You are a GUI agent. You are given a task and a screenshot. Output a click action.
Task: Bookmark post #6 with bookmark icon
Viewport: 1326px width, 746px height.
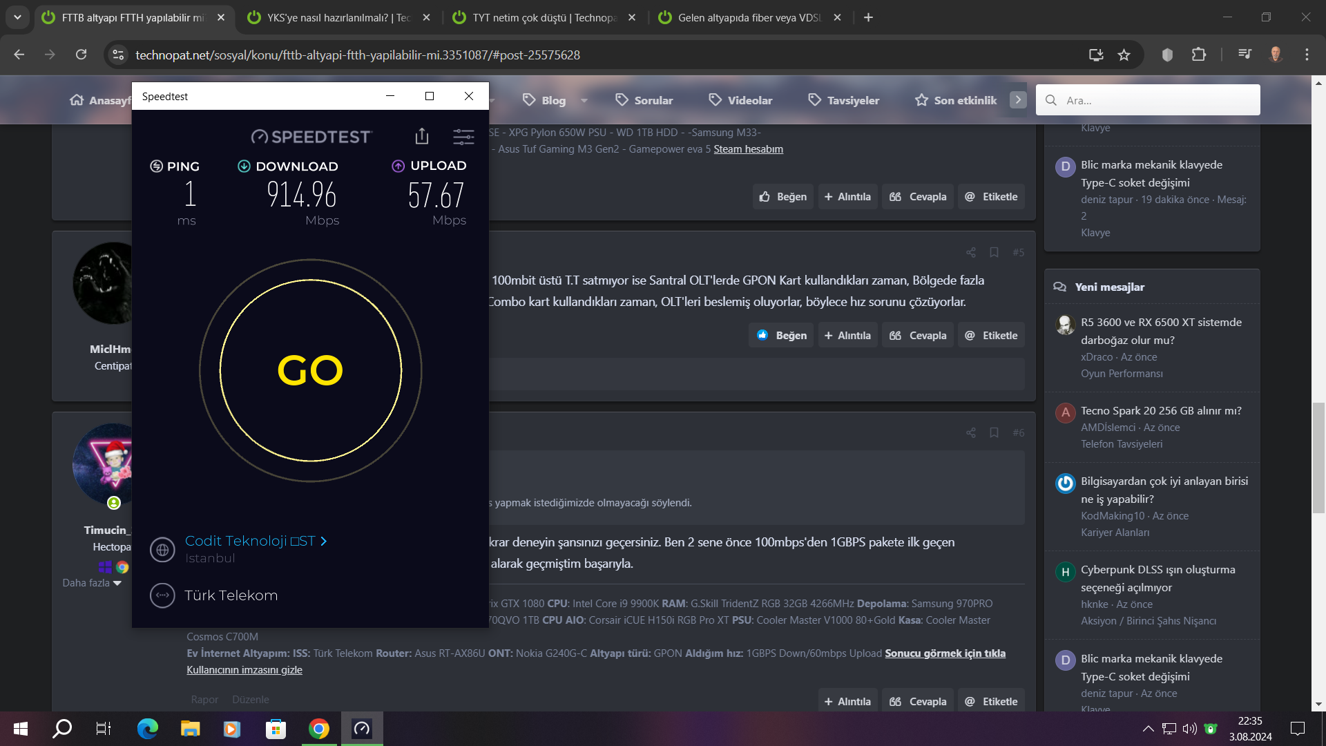[x=994, y=432]
